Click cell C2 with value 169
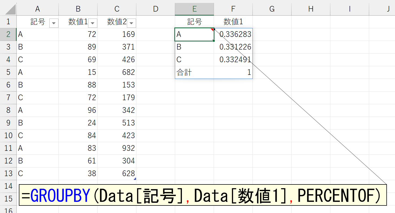The image size is (395, 213). (x=117, y=34)
